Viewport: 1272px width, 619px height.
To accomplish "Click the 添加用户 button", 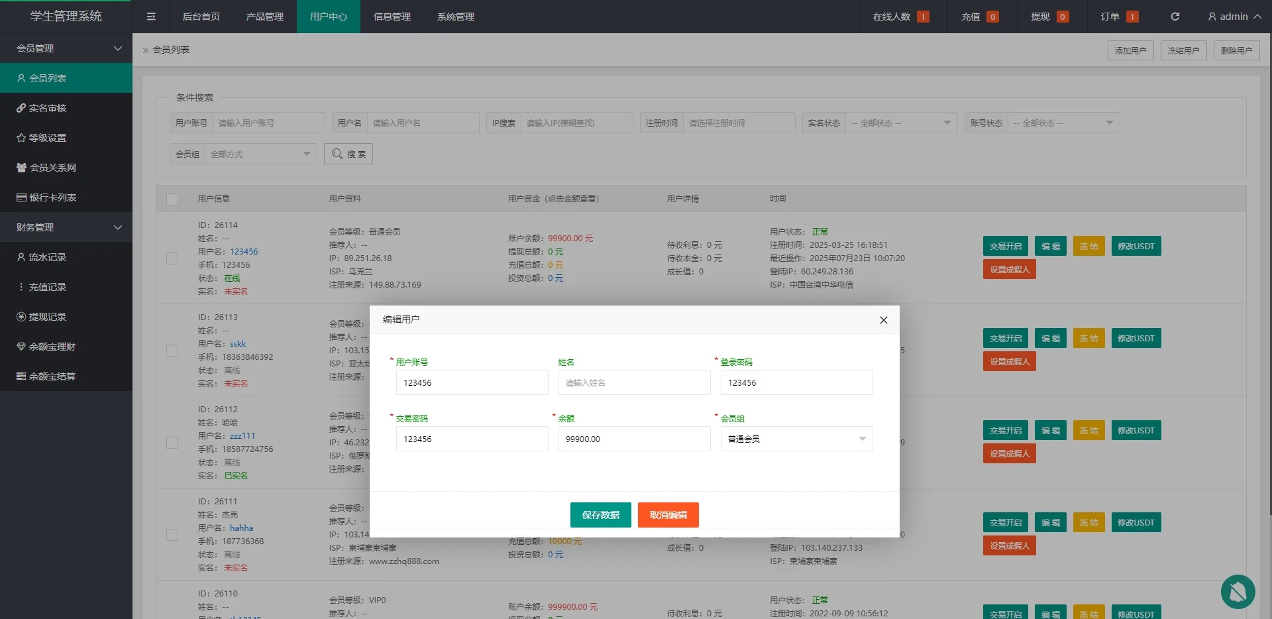I will (x=1130, y=50).
